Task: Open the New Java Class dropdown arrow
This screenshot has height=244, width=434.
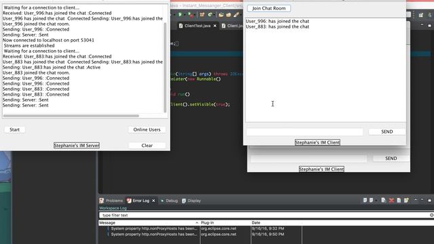Action: click(214, 15)
